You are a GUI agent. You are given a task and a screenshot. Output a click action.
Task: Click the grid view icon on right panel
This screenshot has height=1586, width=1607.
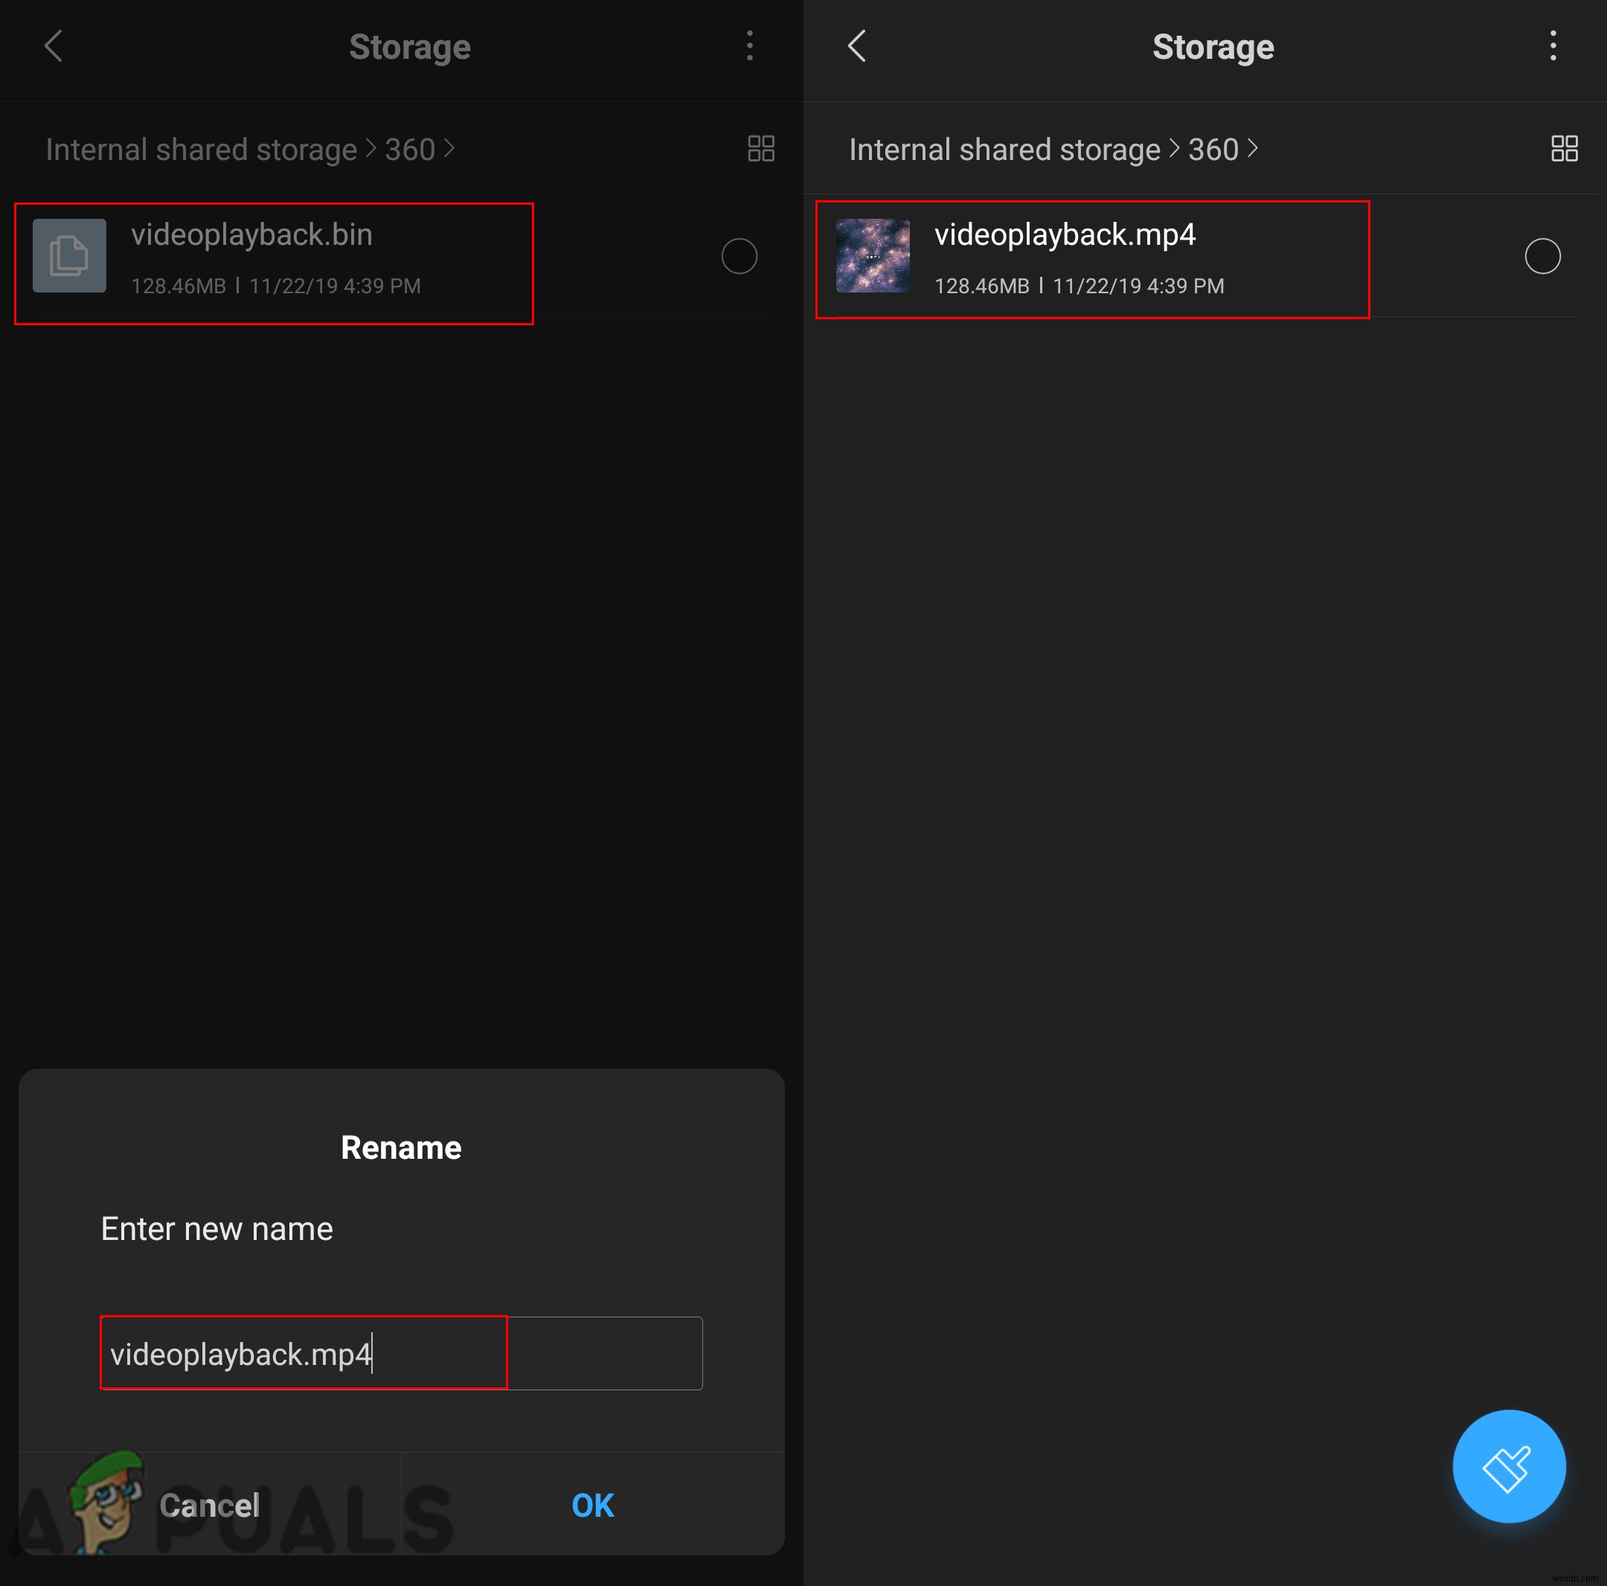[x=1565, y=150]
